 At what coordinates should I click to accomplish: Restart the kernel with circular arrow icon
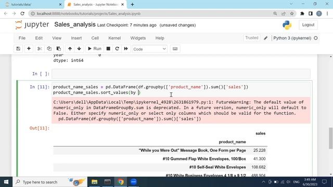pos(117,49)
